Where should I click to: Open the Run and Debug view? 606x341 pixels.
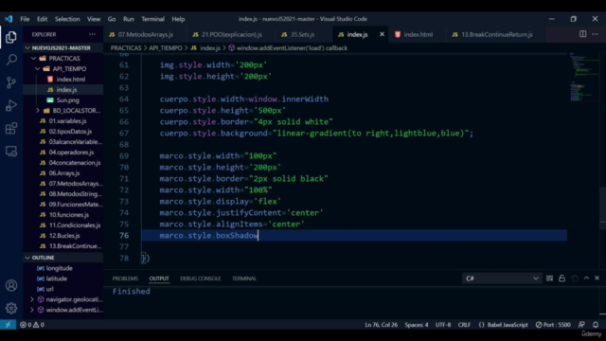tap(11, 105)
